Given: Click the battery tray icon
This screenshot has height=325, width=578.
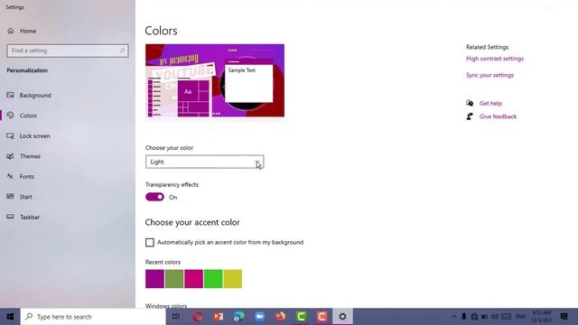Looking at the screenshot, I should (484, 317).
